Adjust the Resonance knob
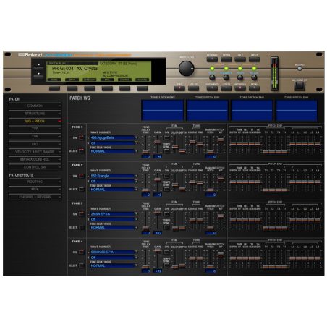 [x=226, y=77]
